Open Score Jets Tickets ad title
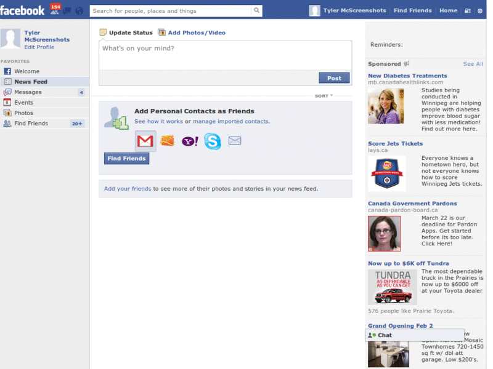 point(395,143)
